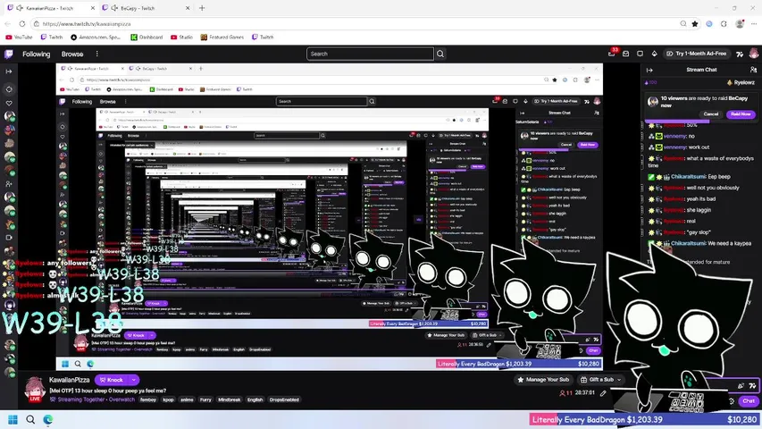The image size is (762, 429).
Task: Open the Following page
Action: pos(37,54)
